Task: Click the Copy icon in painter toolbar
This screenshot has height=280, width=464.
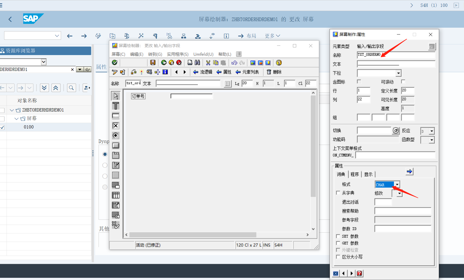Action: (216, 63)
